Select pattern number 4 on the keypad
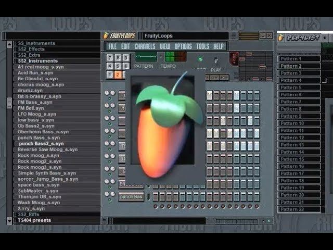The image size is (333, 250). pyautogui.click(x=110, y=66)
